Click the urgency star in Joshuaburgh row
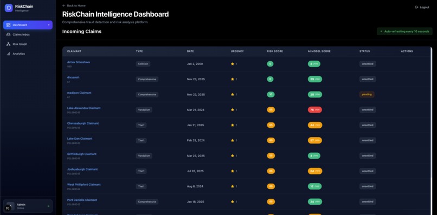This screenshot has width=437, height=215. [x=233, y=171]
